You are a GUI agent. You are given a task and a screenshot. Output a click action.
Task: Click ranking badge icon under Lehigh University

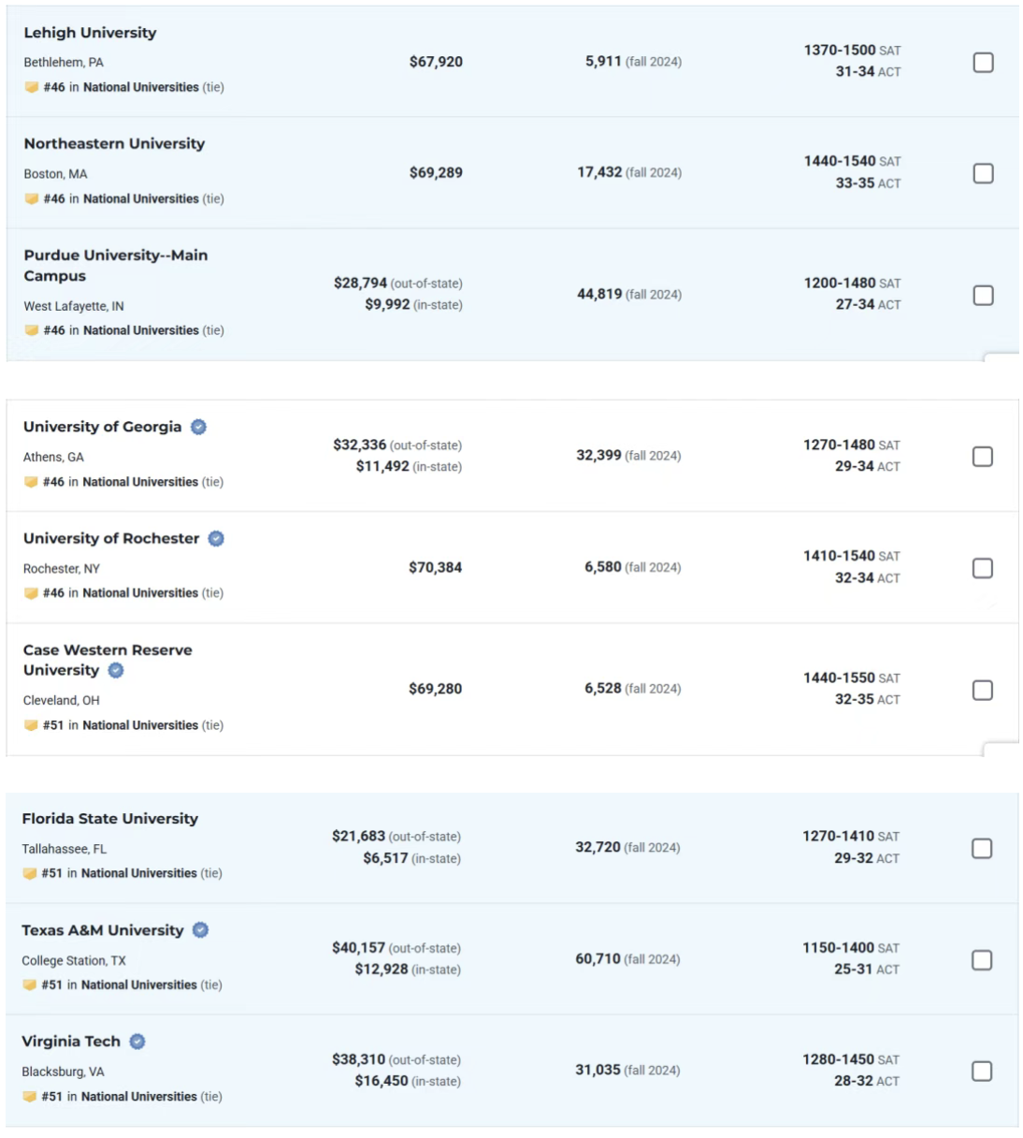[x=32, y=87]
